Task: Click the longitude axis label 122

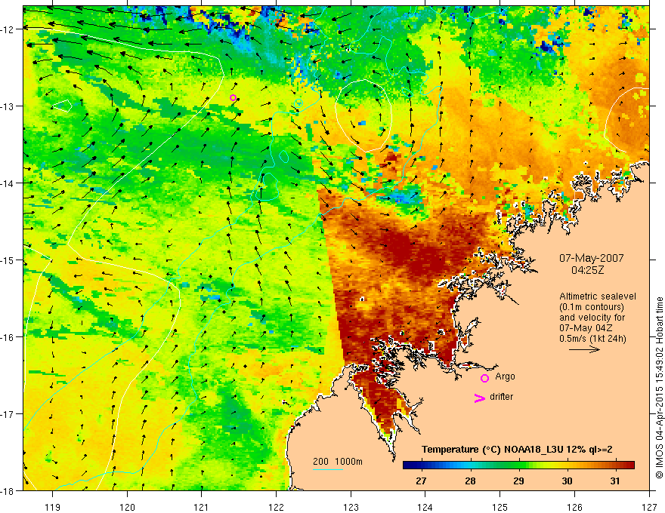Action: tap(276, 507)
